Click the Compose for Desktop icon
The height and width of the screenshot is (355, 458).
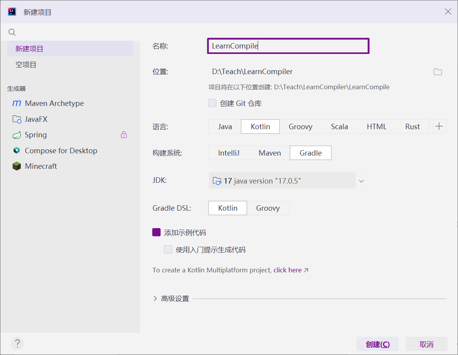17,151
